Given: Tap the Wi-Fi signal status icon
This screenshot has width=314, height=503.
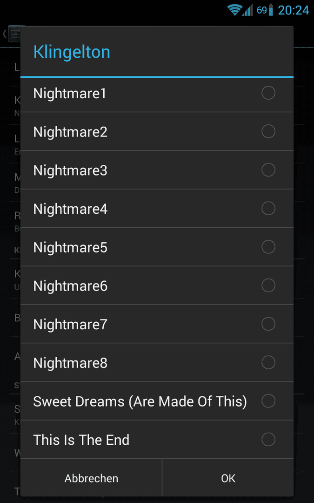Looking at the screenshot, I should tap(234, 10).
